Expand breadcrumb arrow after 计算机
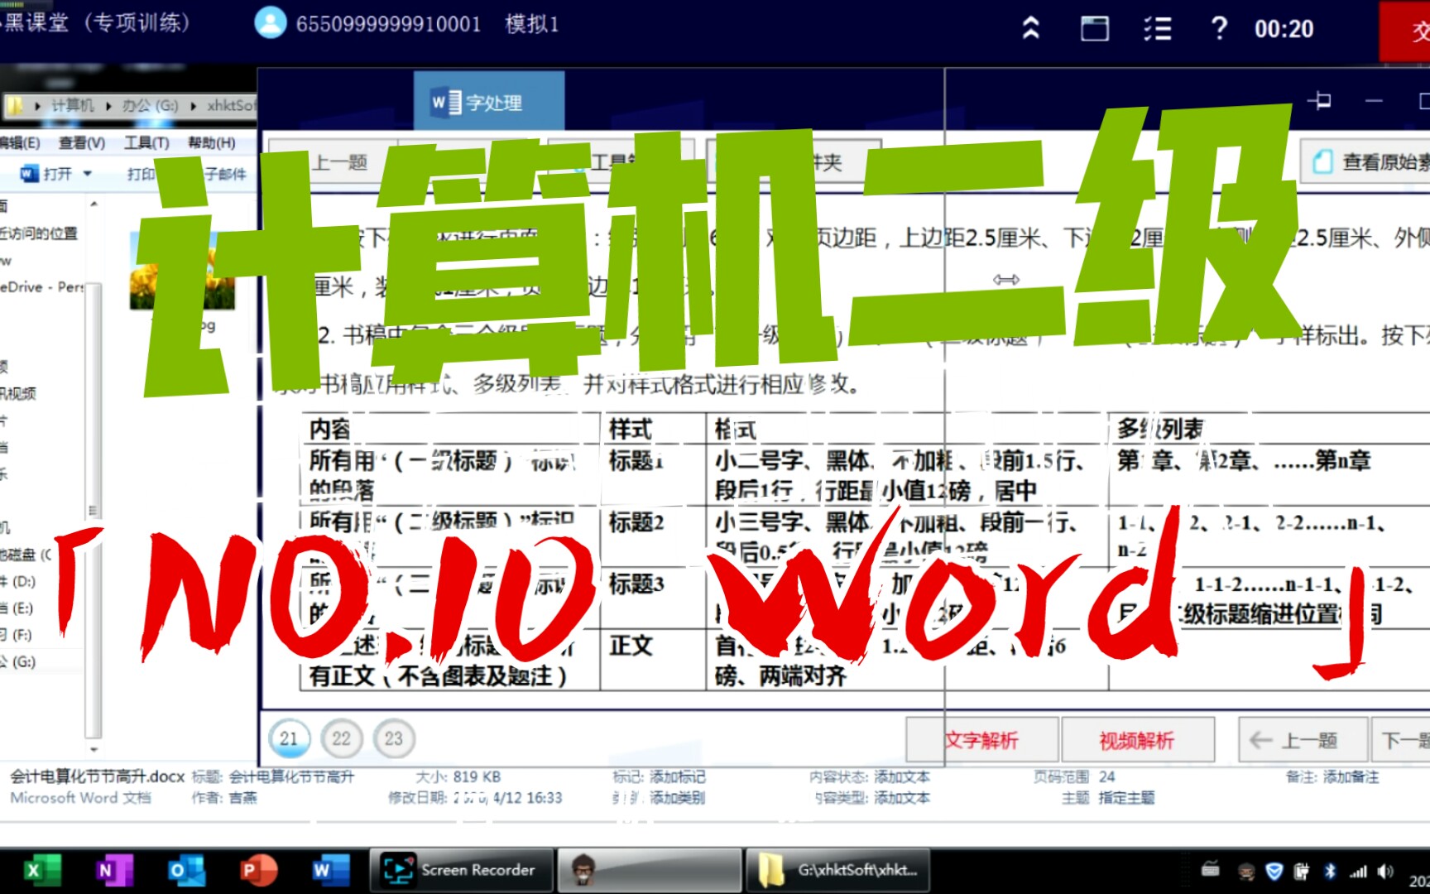 (x=108, y=106)
